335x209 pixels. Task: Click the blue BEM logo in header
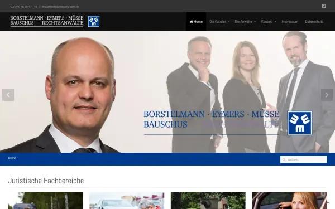point(94,21)
